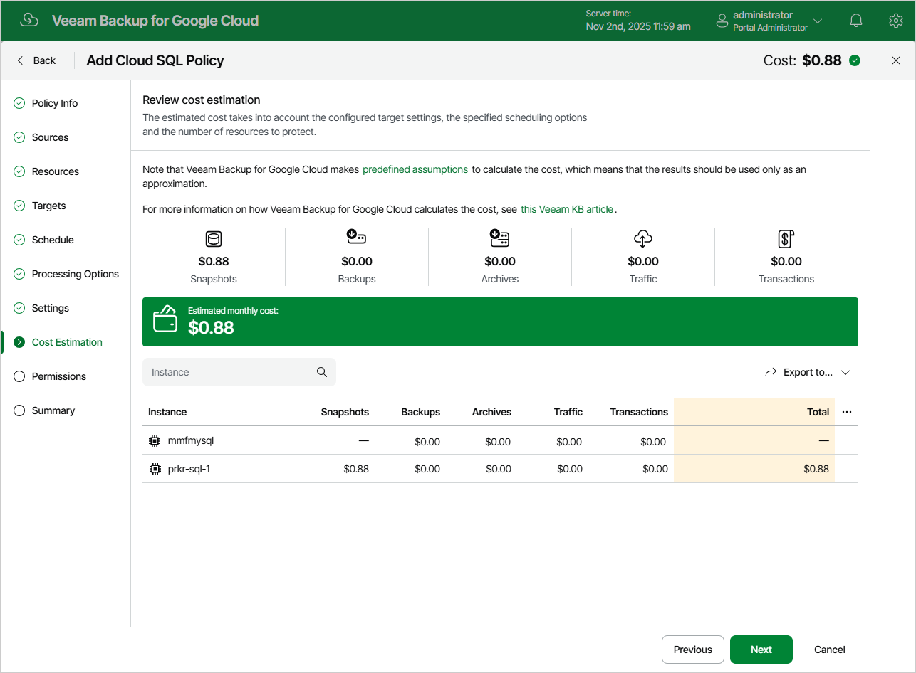The width and height of the screenshot is (916, 673).
Task: Go to the Schedule step
Action: pyautogui.click(x=53, y=240)
